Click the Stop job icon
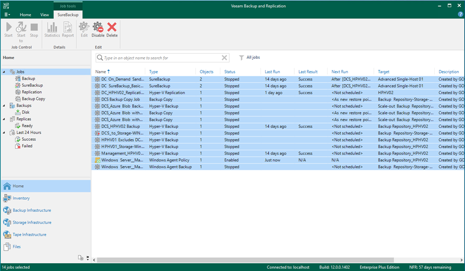This screenshot has height=271, width=465. (34, 29)
